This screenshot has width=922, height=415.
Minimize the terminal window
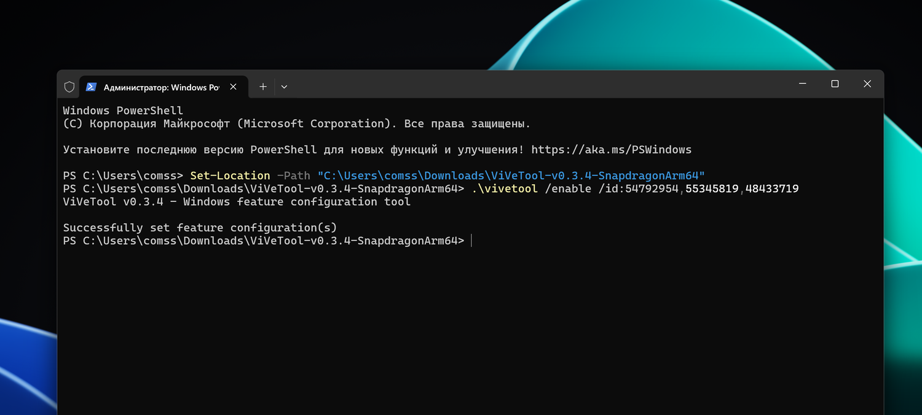click(802, 84)
